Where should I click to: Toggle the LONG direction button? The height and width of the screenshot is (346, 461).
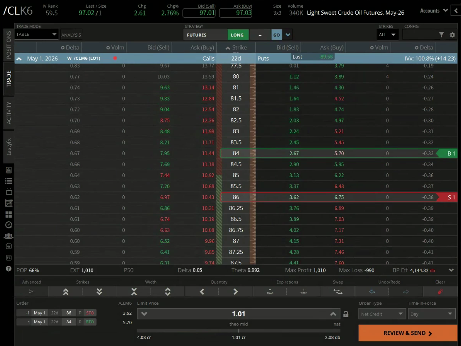[x=238, y=35]
